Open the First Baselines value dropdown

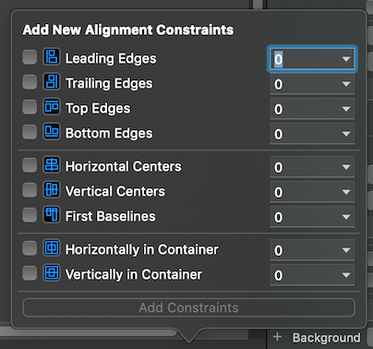346,217
